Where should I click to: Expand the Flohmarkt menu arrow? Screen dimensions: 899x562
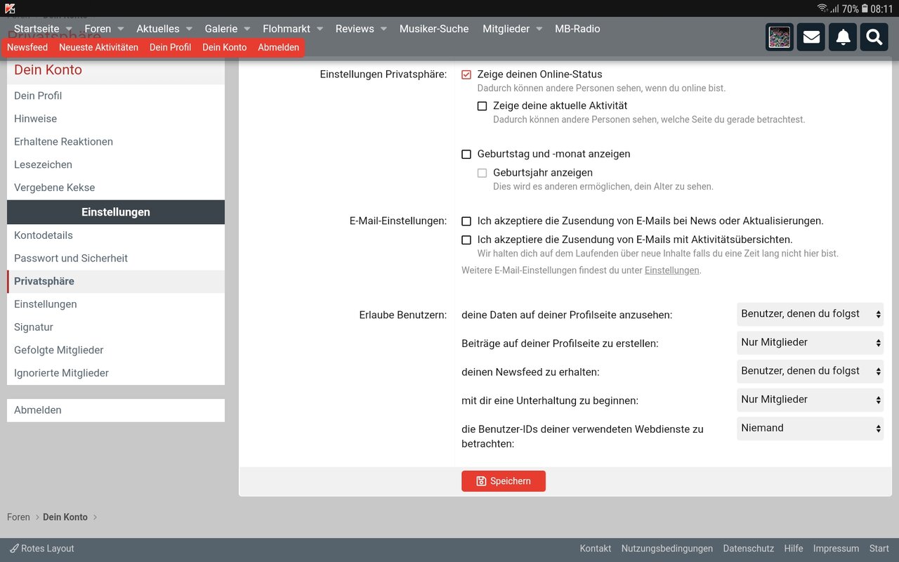click(x=320, y=30)
